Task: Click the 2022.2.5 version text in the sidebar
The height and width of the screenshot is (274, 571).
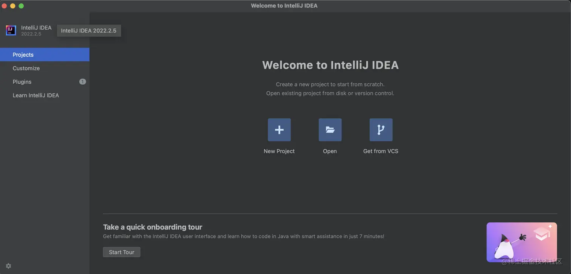Action: coord(31,34)
